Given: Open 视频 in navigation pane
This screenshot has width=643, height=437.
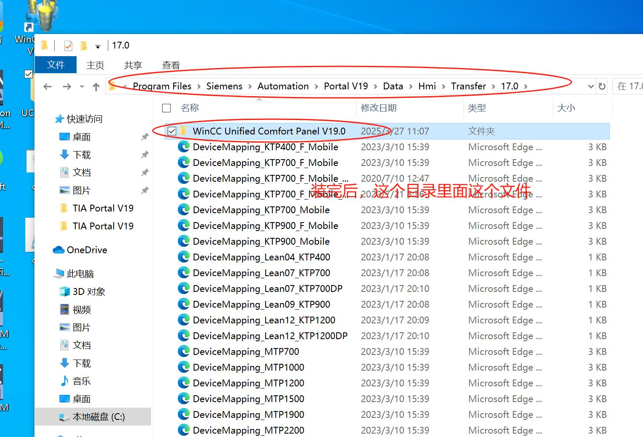Looking at the screenshot, I should point(82,310).
